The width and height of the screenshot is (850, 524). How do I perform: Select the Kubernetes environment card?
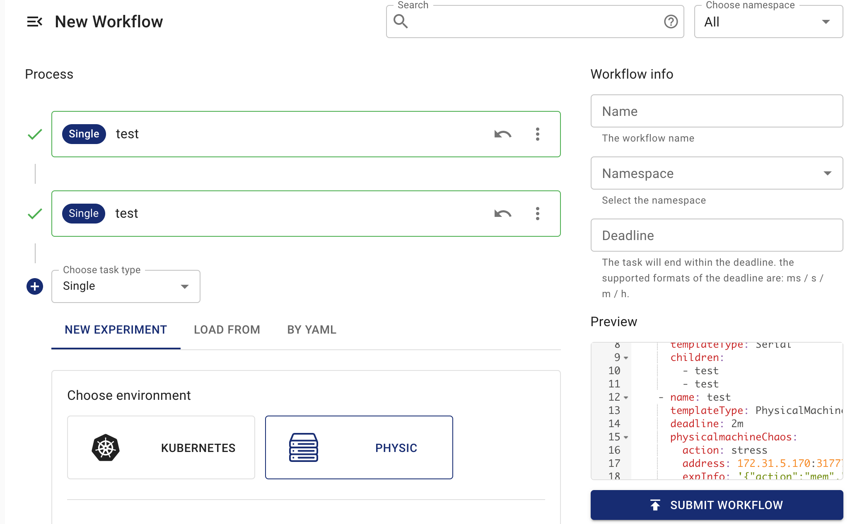point(161,447)
